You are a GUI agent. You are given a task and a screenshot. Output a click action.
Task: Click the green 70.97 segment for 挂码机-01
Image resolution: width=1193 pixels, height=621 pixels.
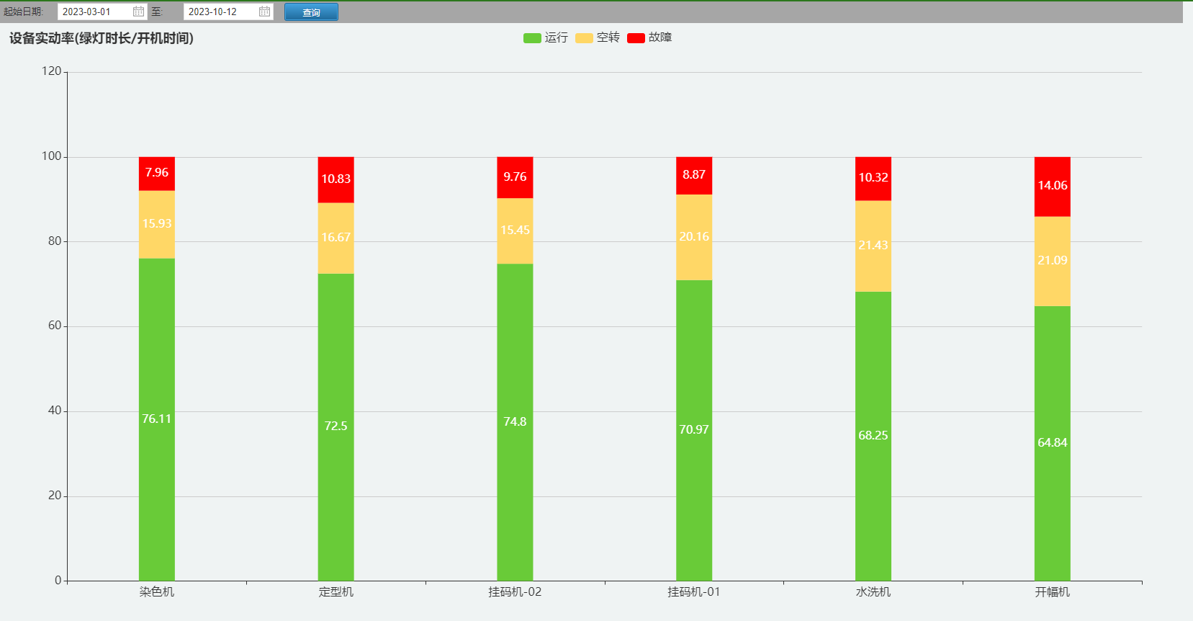coord(694,430)
